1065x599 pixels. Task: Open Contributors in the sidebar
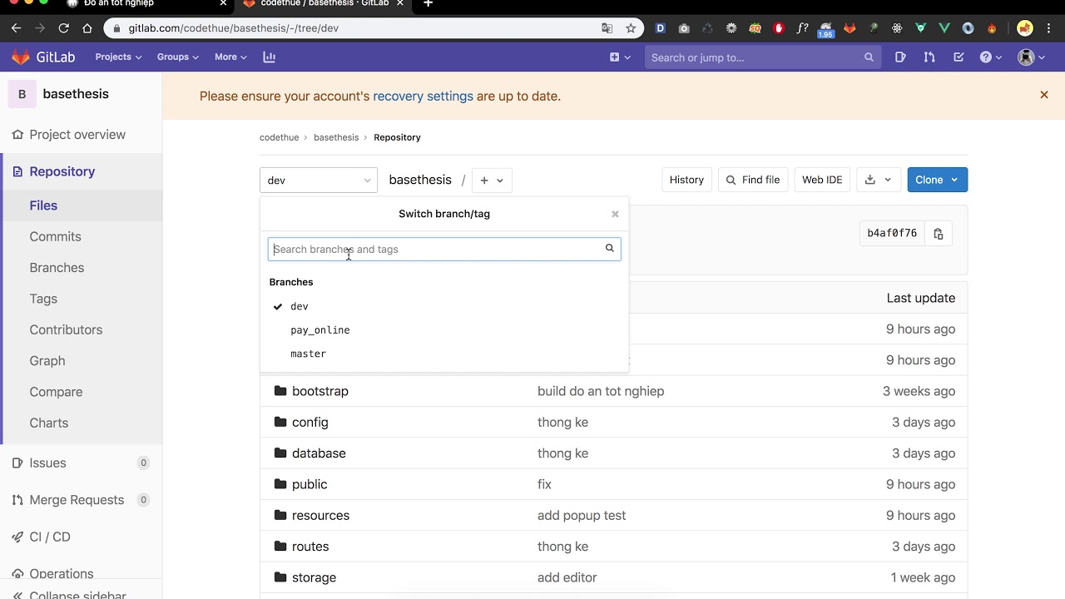pos(66,329)
